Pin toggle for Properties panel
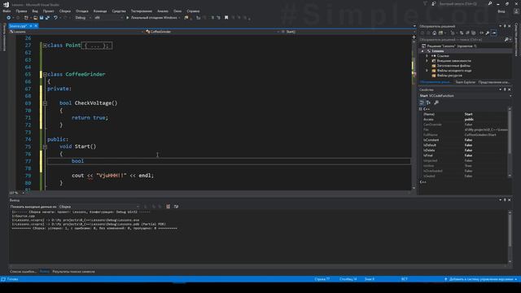Image resolution: width=521 pixels, height=293 pixels. [x=505, y=90]
